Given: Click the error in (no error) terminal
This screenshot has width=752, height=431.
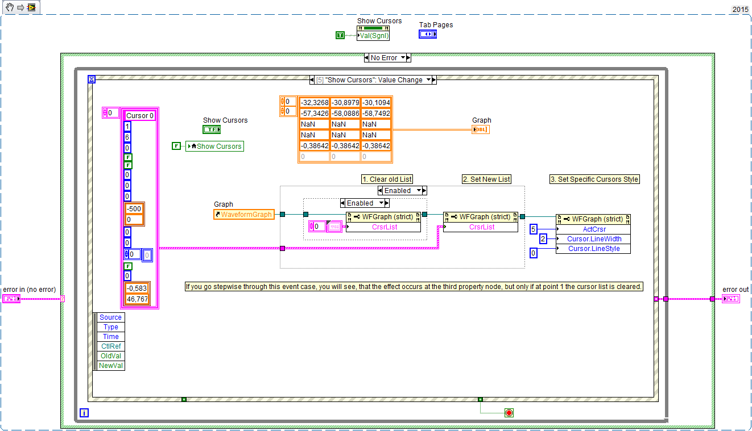Looking at the screenshot, I should pos(11,299).
